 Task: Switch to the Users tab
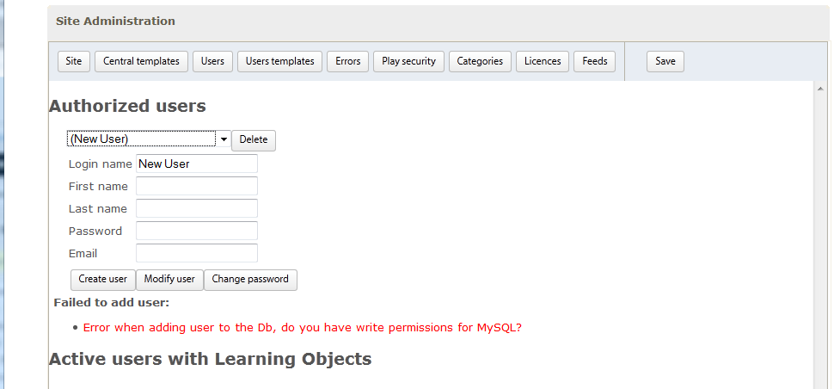pos(212,61)
